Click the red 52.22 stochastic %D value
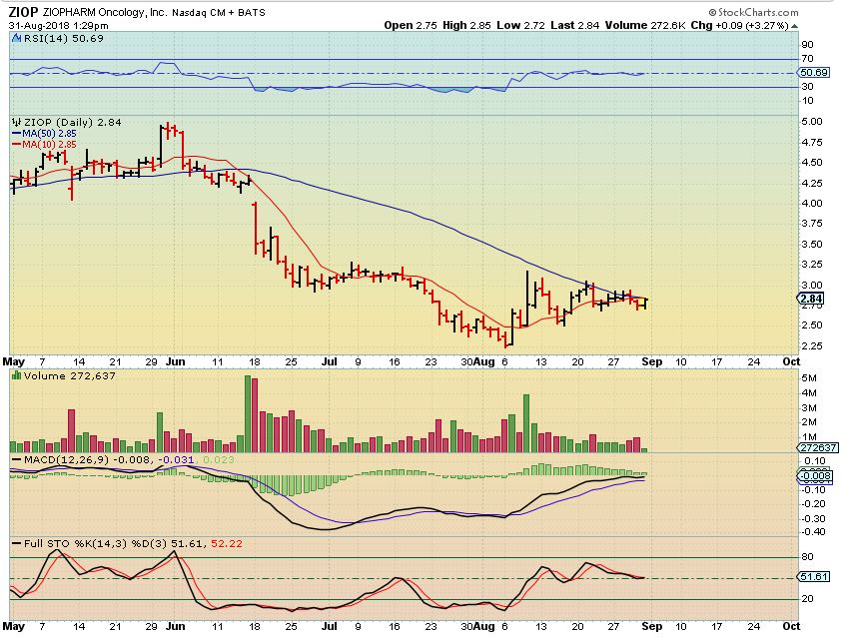Viewport: 845px width, 638px height. (x=227, y=544)
